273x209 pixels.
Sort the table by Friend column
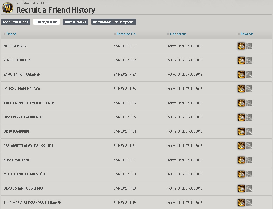point(11,34)
